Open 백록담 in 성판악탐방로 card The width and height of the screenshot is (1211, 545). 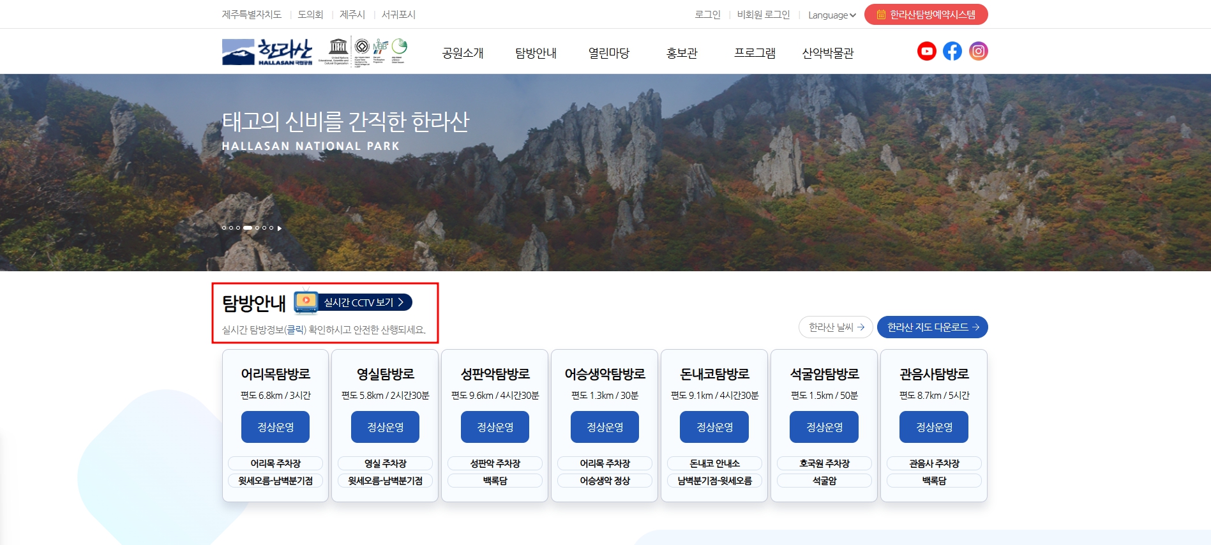tap(495, 481)
